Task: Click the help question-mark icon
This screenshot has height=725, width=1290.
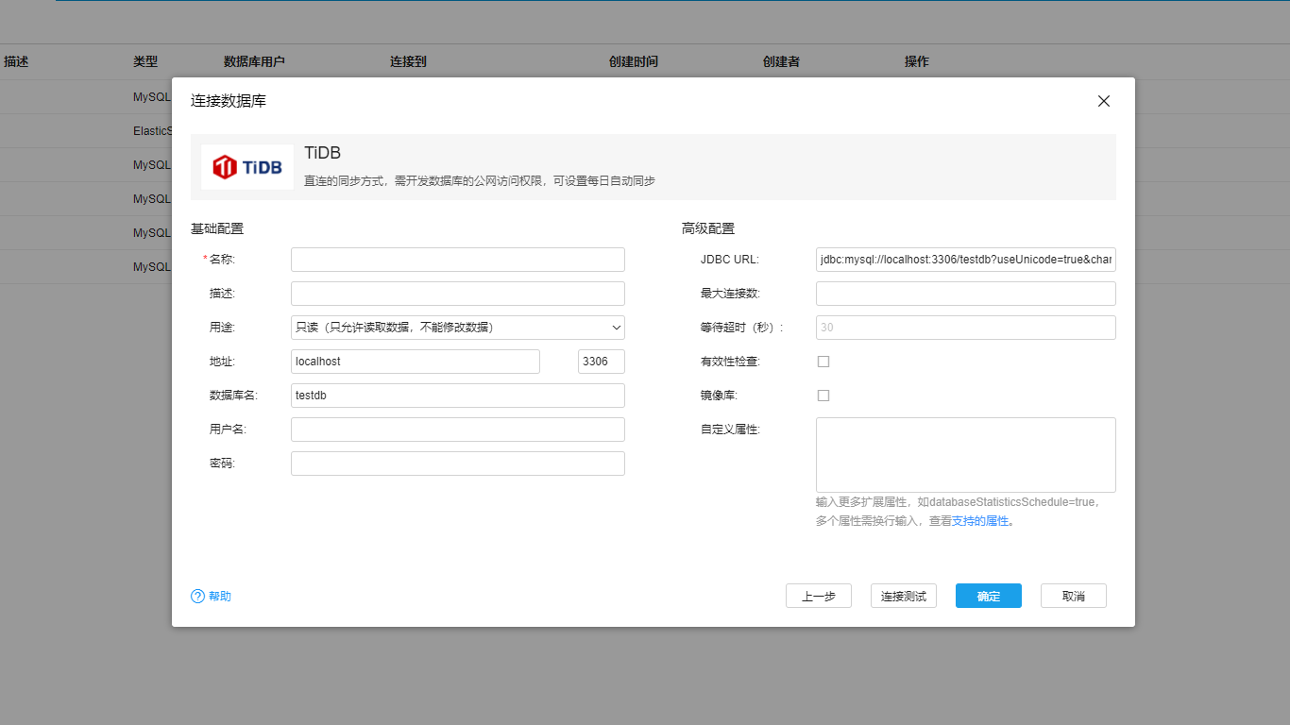Action: tap(197, 597)
